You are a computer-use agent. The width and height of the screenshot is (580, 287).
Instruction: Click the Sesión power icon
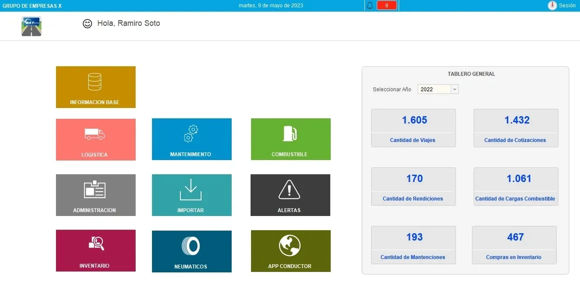[552, 5]
